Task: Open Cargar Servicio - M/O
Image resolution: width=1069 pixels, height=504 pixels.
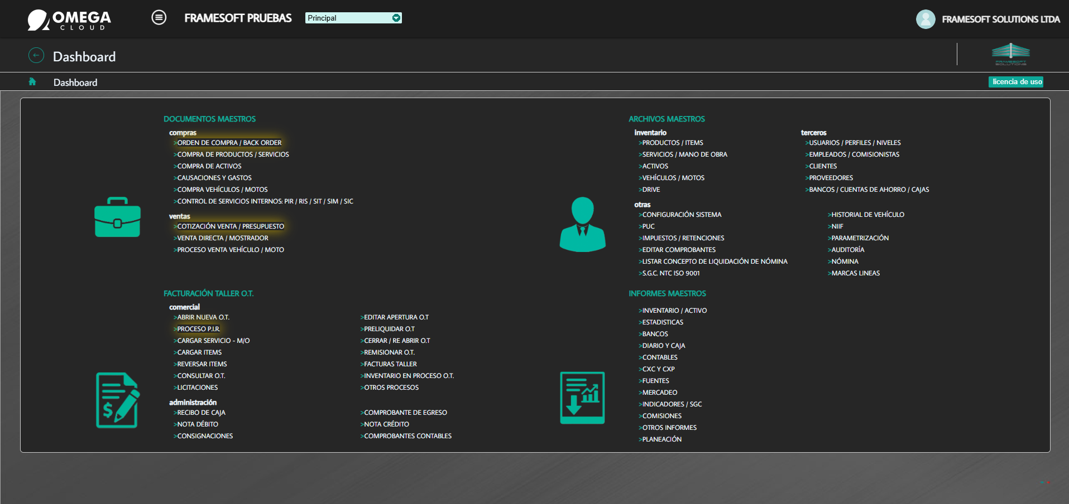Action: [213, 341]
